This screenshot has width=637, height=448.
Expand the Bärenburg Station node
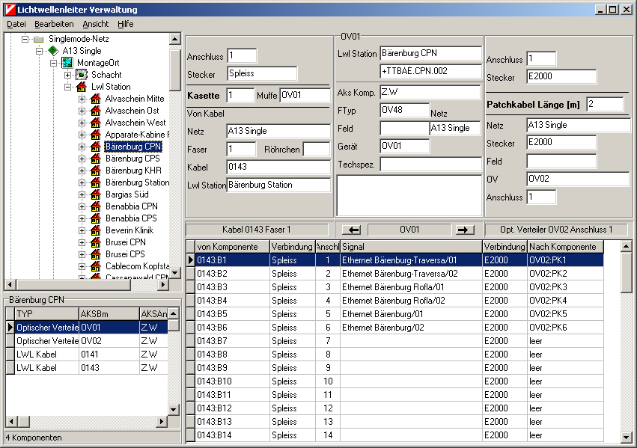(82, 182)
